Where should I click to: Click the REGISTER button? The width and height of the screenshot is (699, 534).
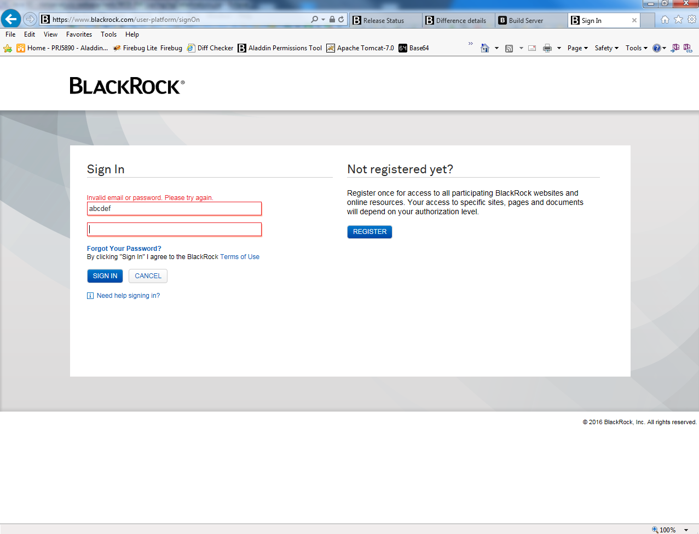pos(369,232)
